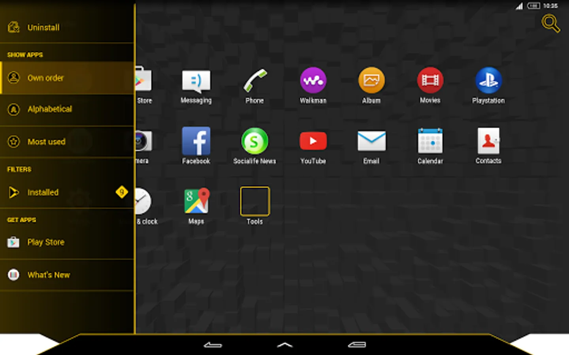
Task: Open the Messaging app
Action: coord(196,81)
